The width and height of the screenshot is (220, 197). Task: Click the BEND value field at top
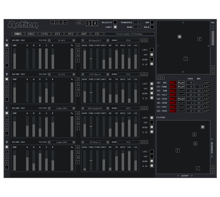coord(137,27)
